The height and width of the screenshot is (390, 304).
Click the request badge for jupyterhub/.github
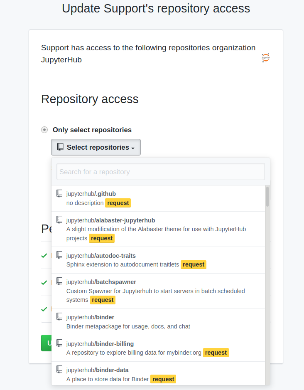[118, 202]
